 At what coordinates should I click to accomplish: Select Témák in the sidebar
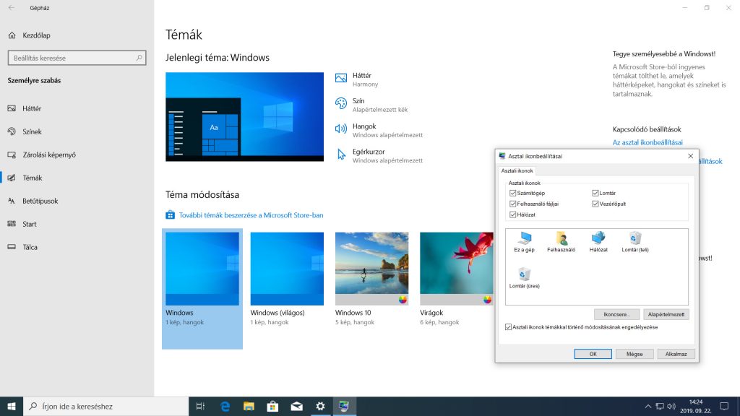click(x=77, y=178)
